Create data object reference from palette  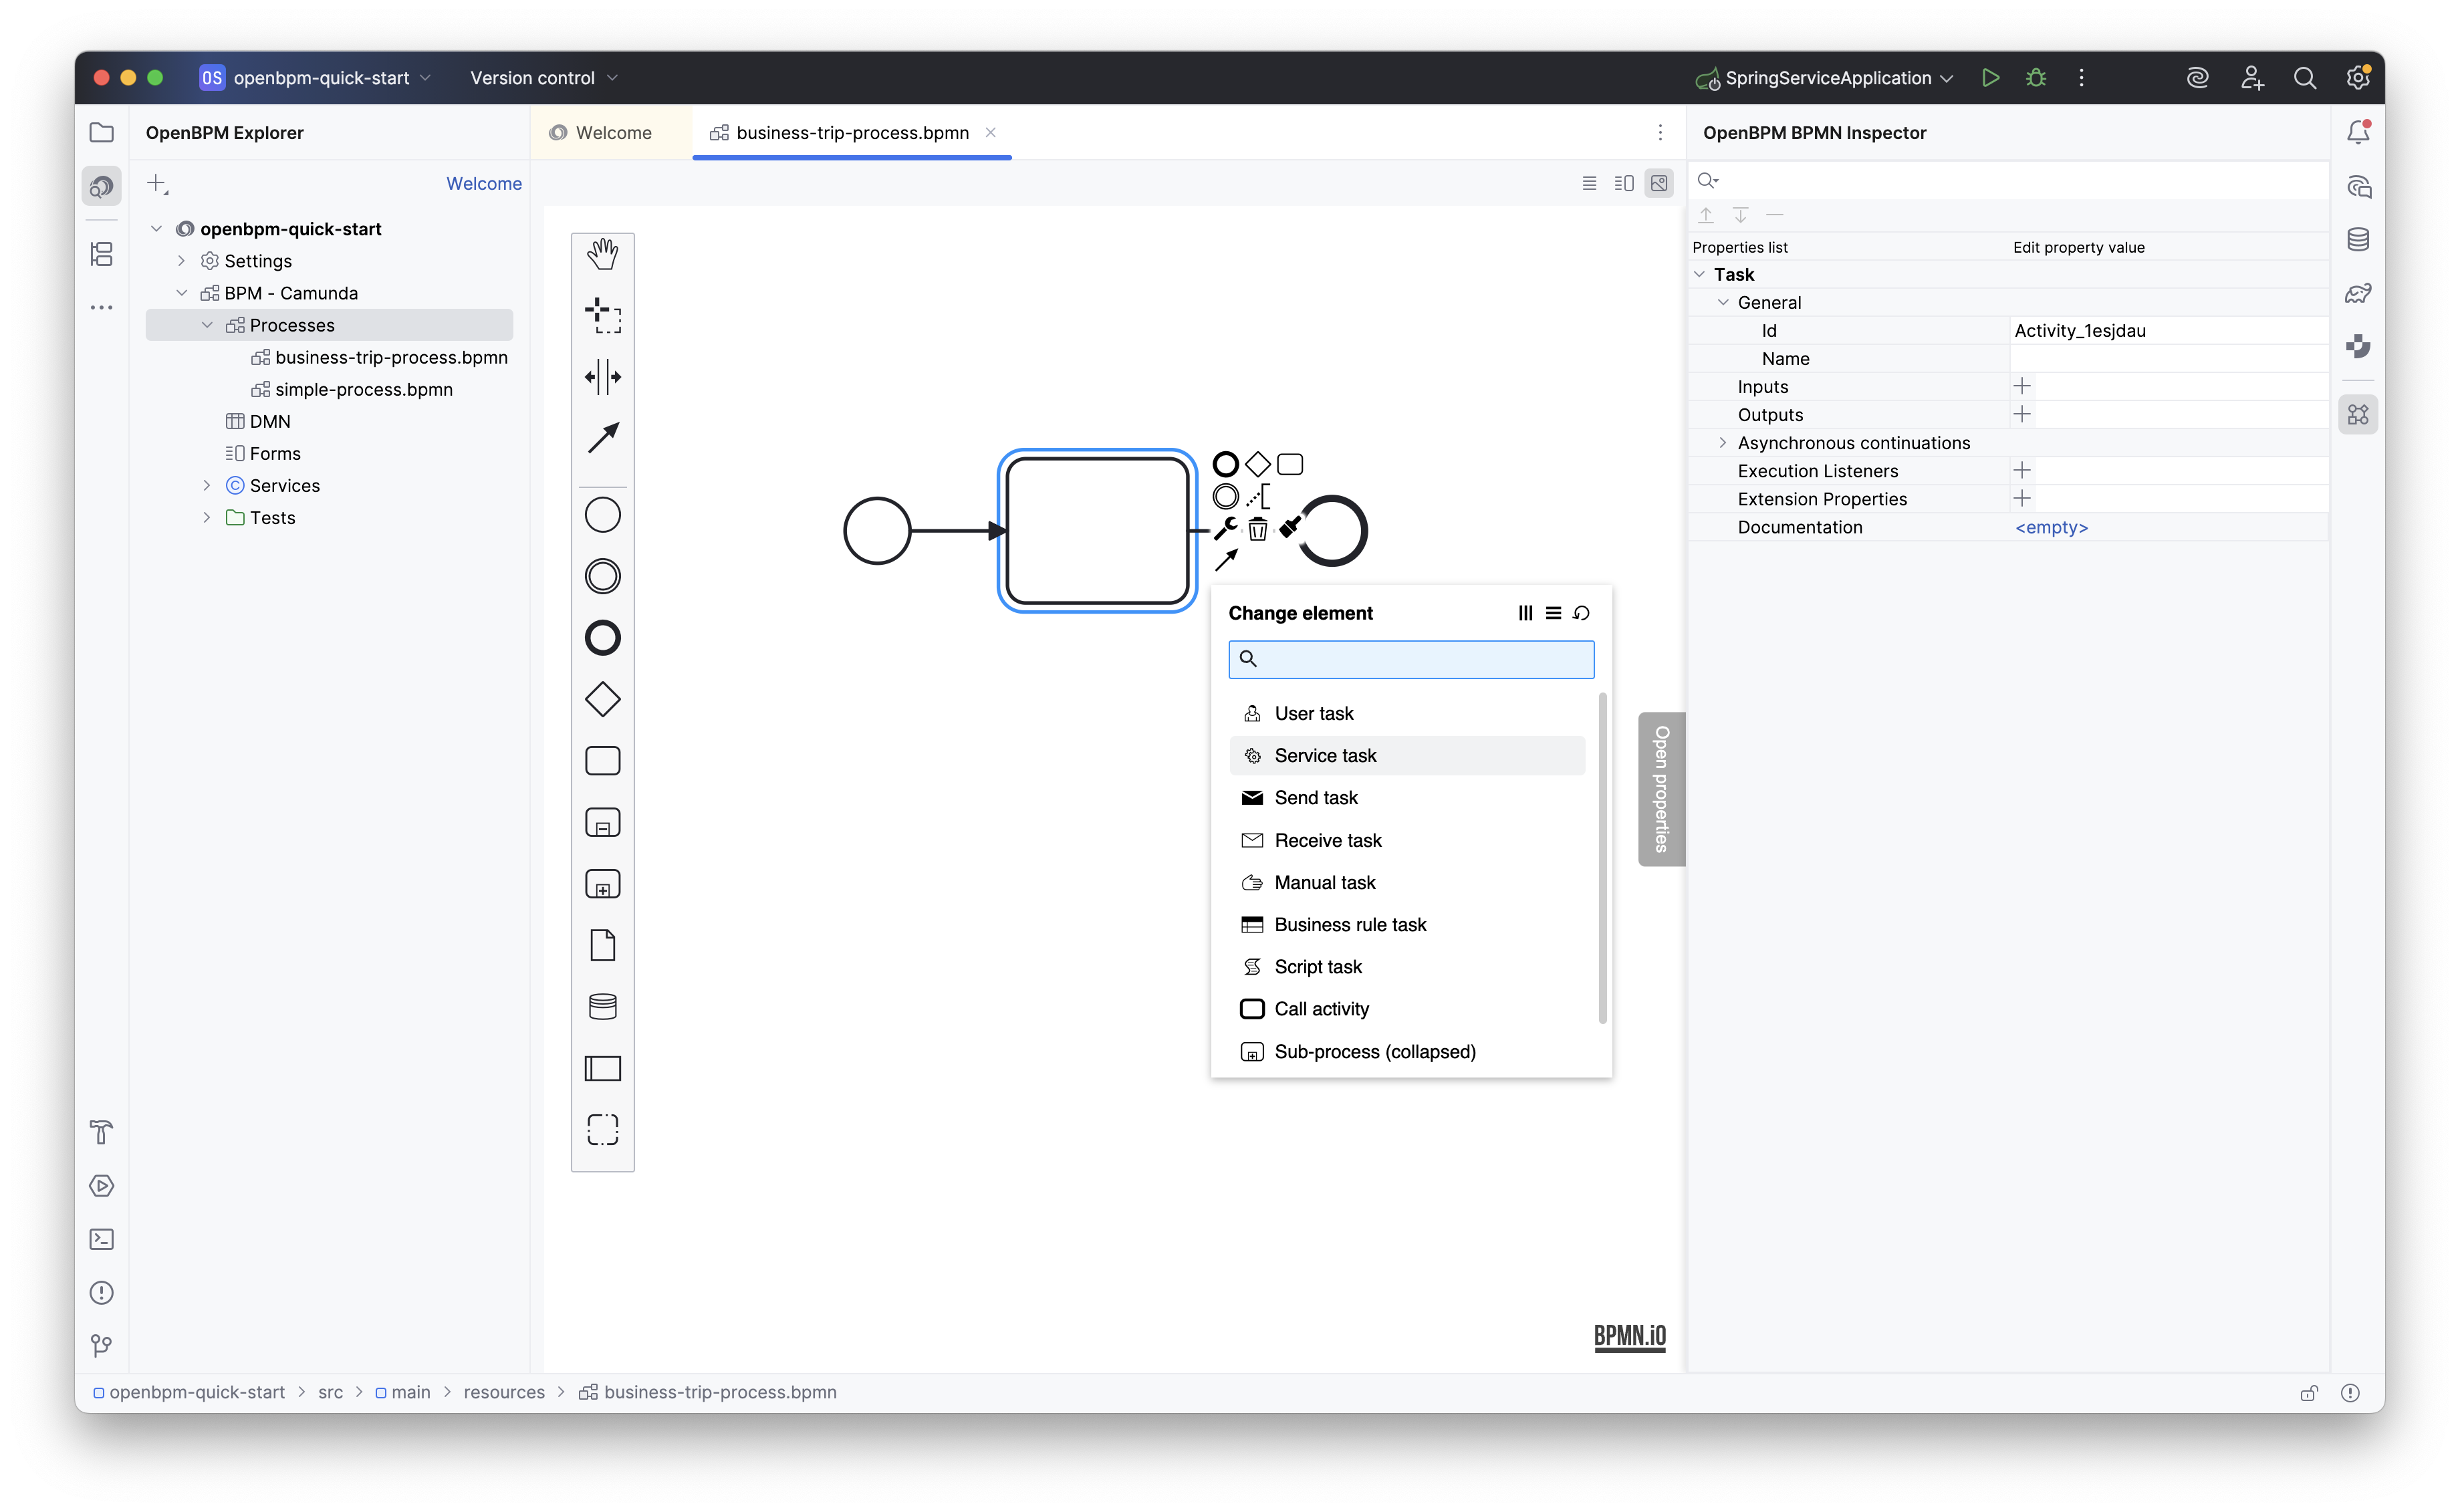pyautogui.click(x=602, y=945)
